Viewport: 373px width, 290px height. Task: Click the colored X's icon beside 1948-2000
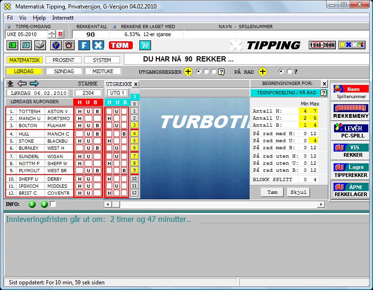351,45
